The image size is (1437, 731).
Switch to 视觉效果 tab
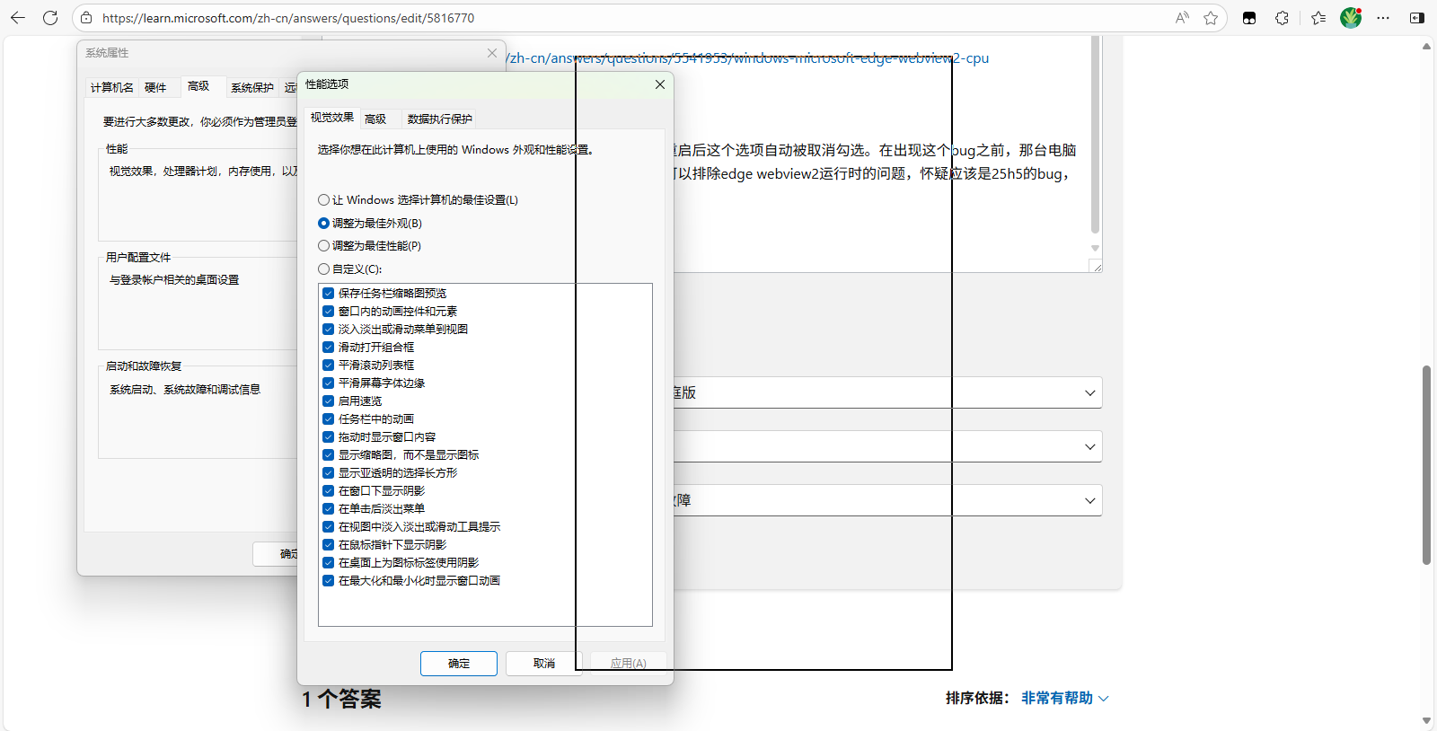click(x=332, y=118)
